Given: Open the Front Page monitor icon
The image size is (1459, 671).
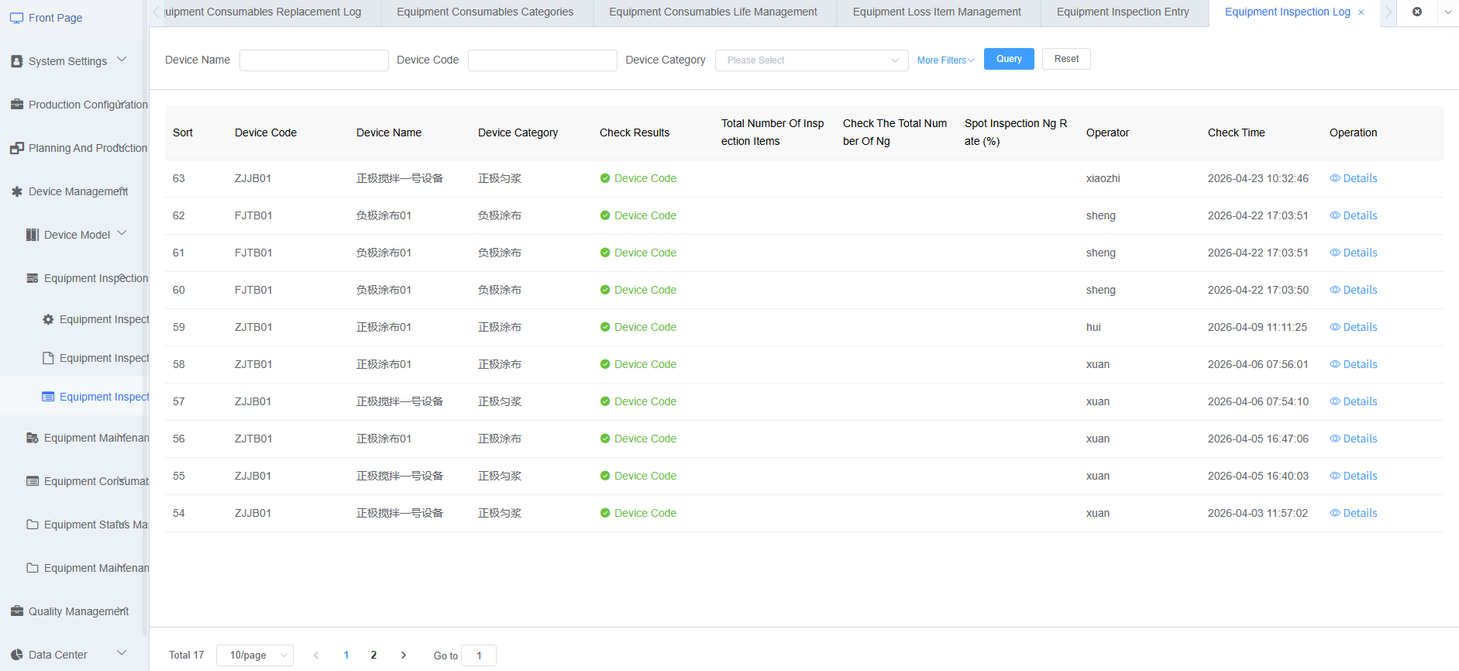Looking at the screenshot, I should click(17, 18).
